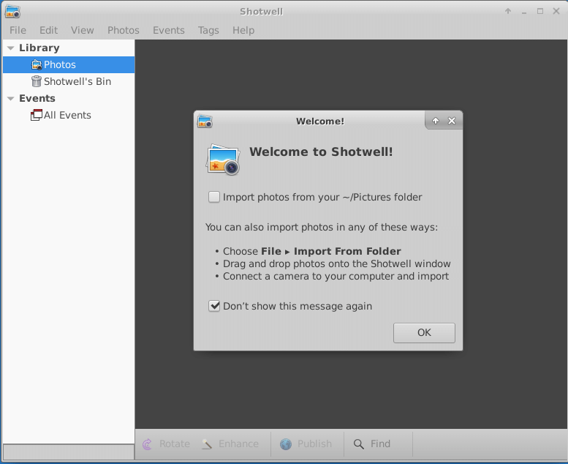Select All Events row text

point(67,116)
